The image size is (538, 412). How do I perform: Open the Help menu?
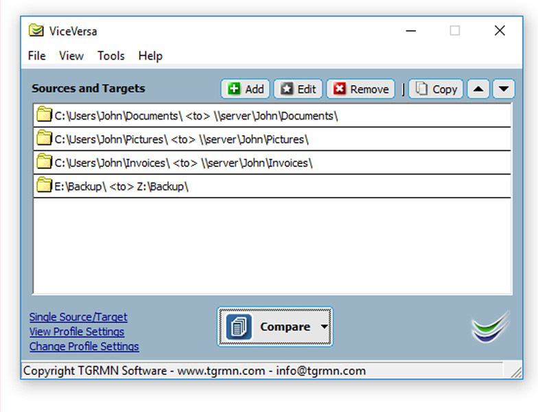150,56
